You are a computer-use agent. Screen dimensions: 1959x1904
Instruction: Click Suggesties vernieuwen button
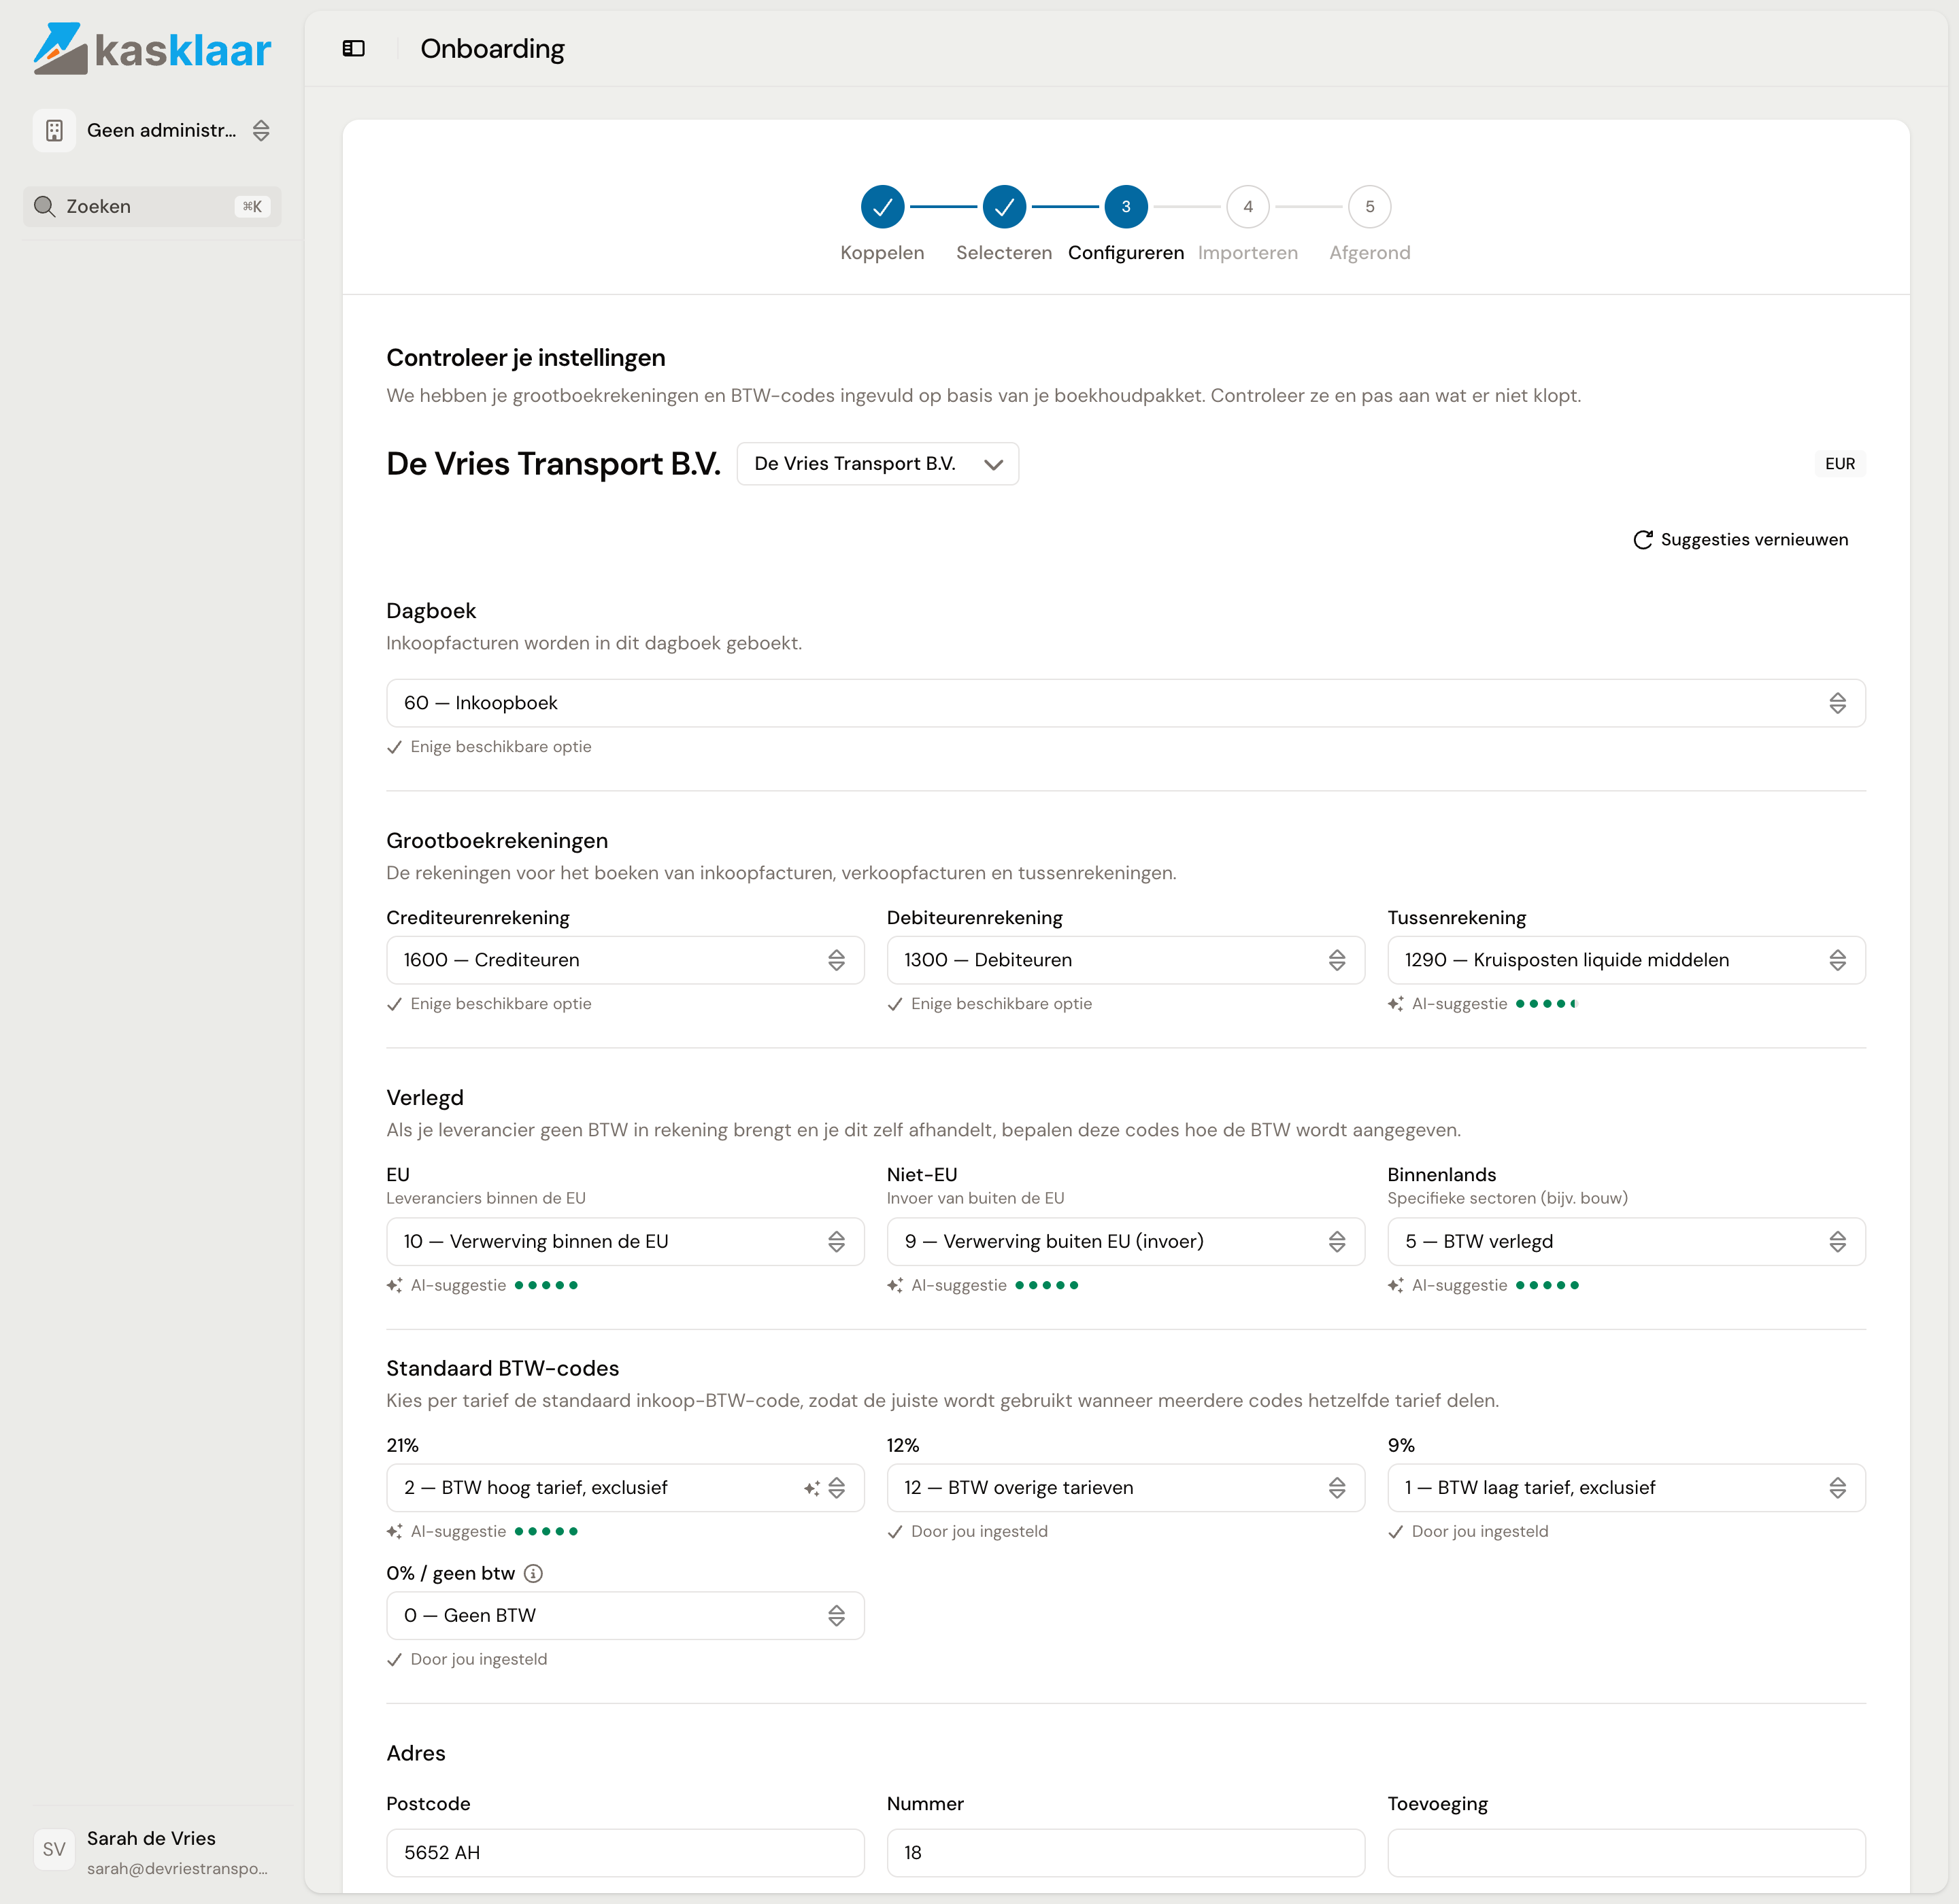(1741, 540)
